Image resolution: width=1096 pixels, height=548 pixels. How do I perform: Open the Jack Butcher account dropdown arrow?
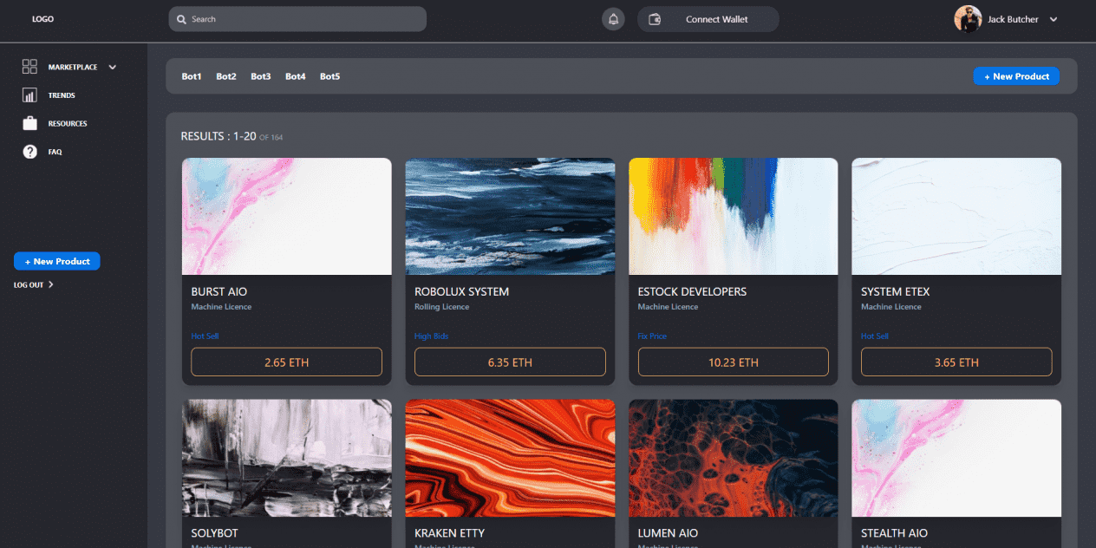[1054, 19]
